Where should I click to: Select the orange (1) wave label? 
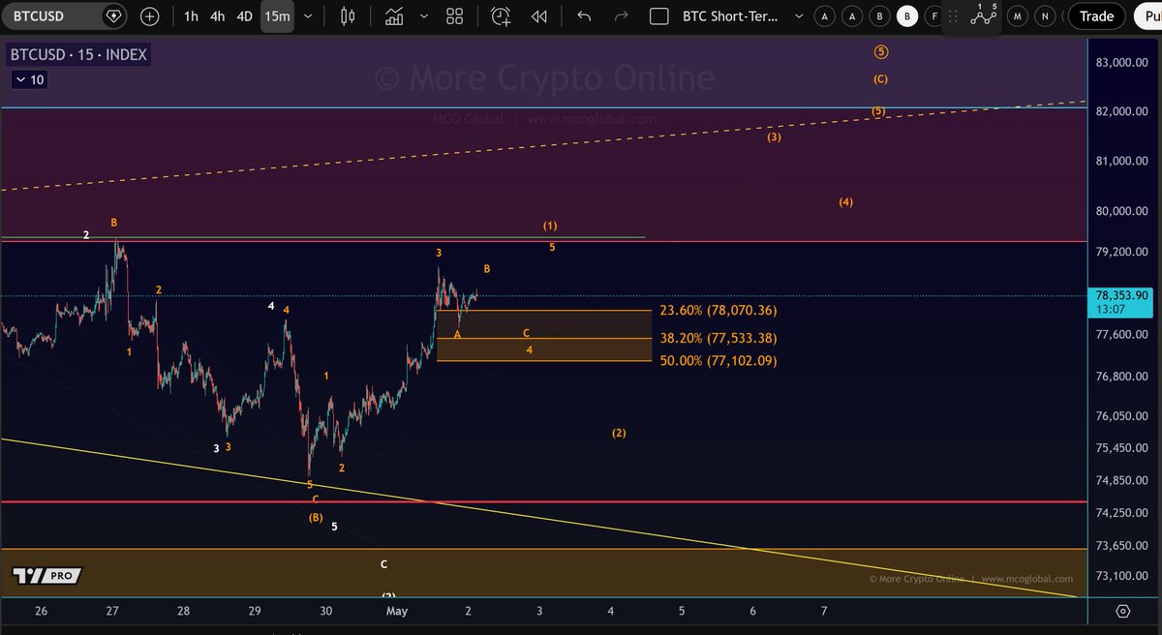pyautogui.click(x=550, y=226)
